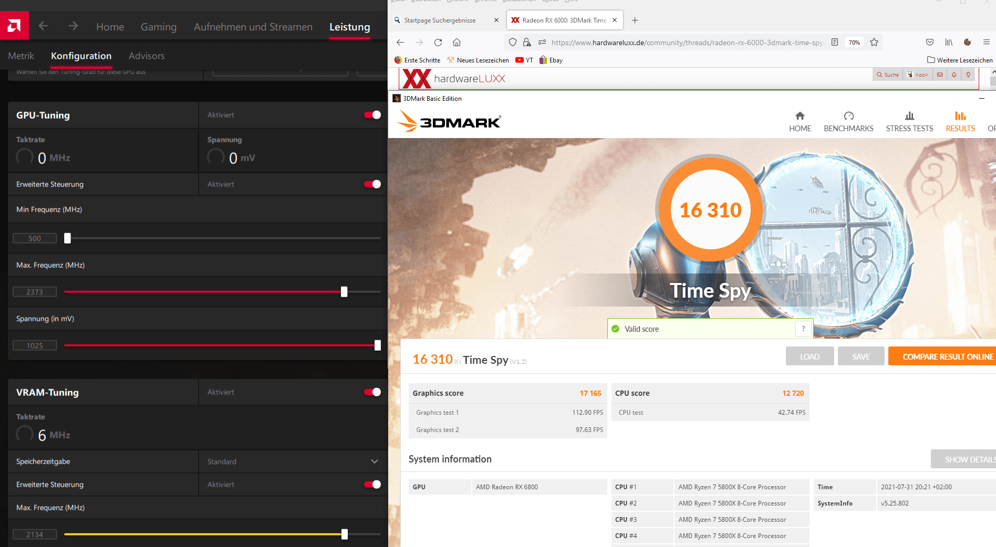
Task: Close the Startpage Suchergebnisse tab
Action: click(496, 20)
